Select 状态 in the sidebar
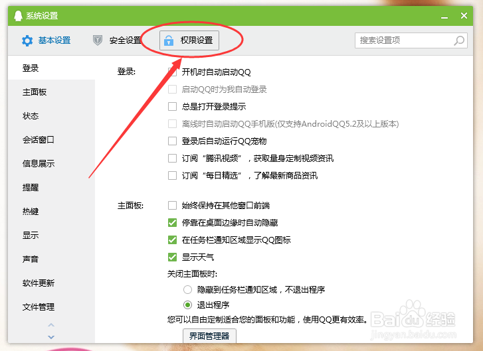This screenshot has height=351, width=483. click(51, 116)
